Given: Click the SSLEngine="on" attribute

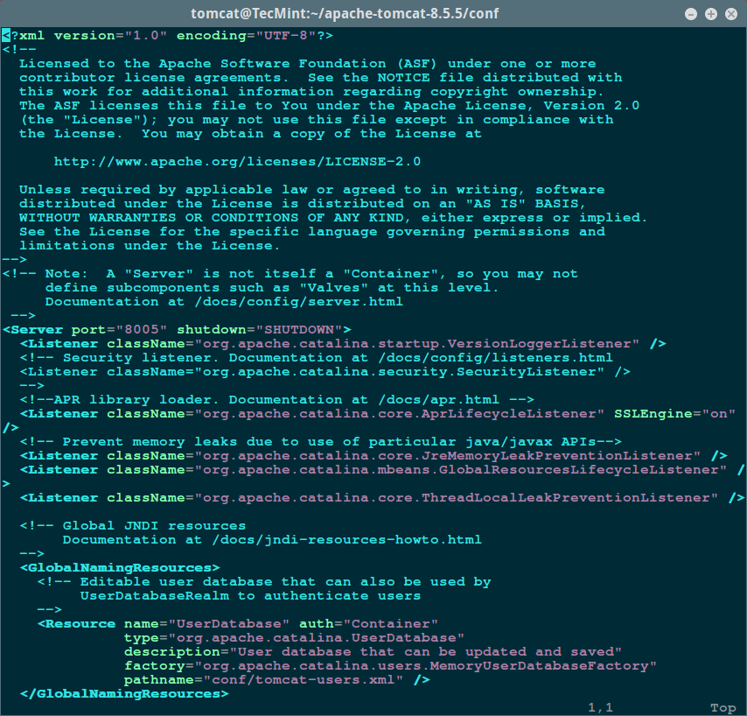Looking at the screenshot, I should pyautogui.click(x=674, y=414).
